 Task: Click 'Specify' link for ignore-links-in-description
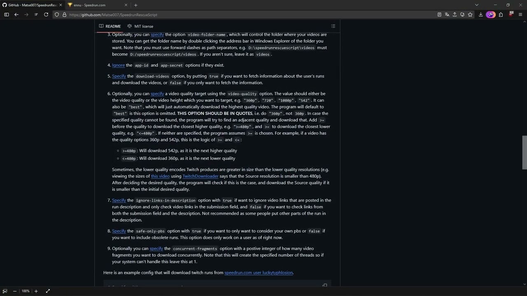pos(119,200)
